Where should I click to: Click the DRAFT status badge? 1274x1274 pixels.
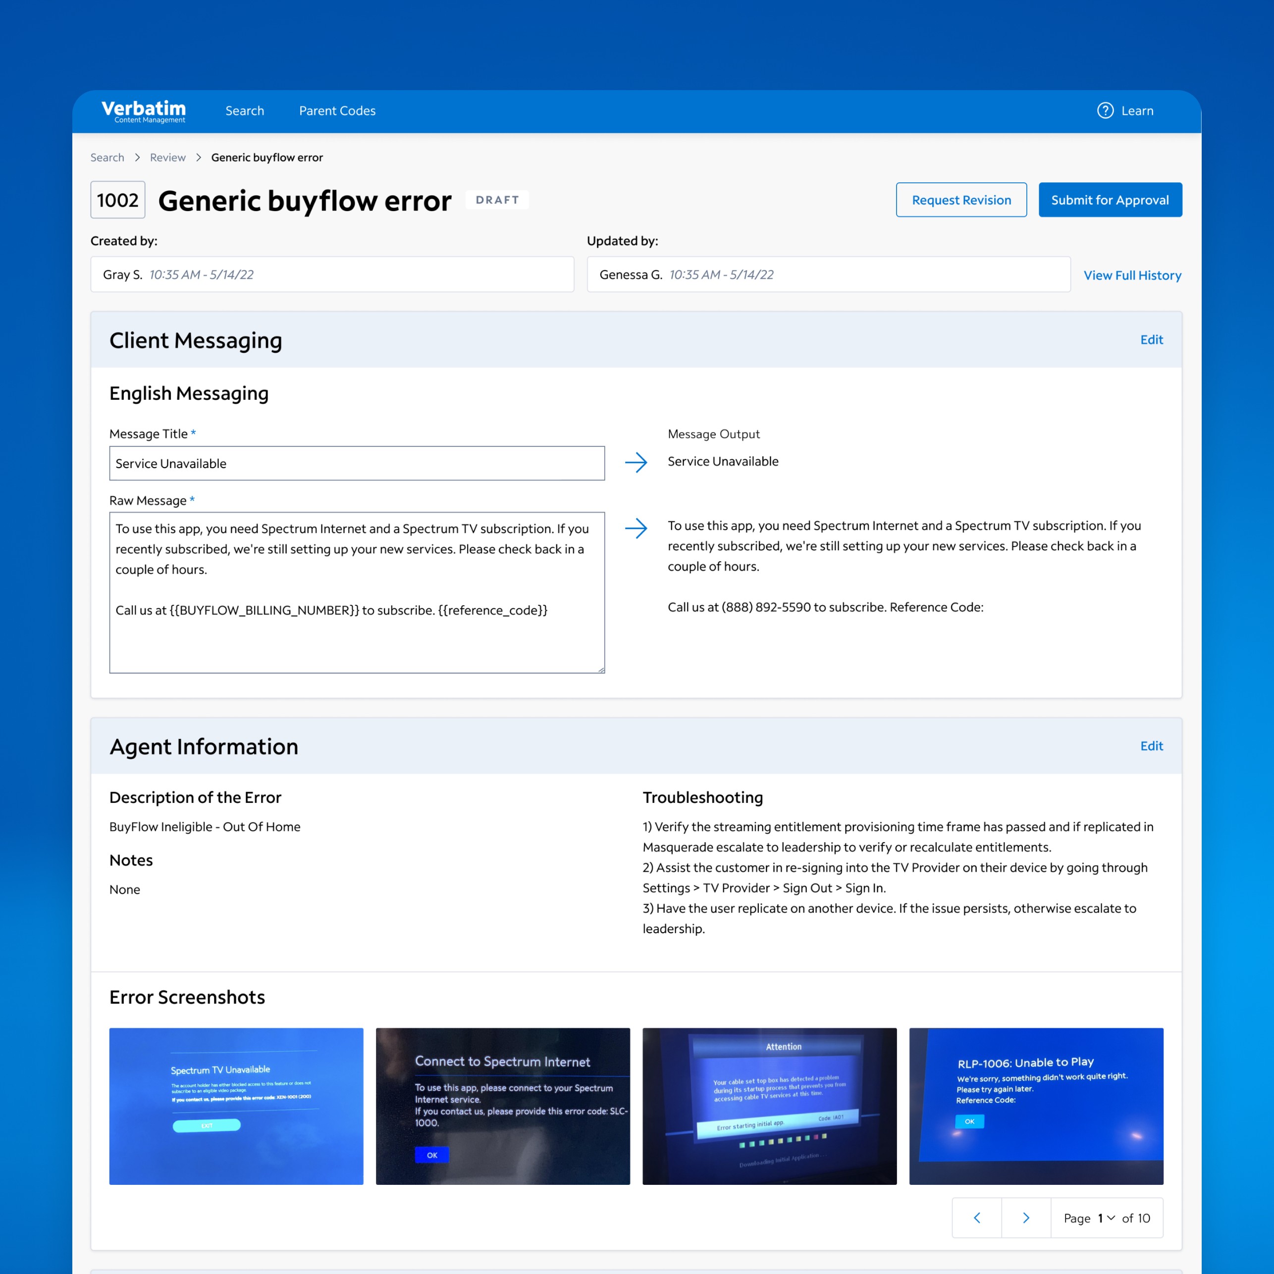[x=497, y=200]
